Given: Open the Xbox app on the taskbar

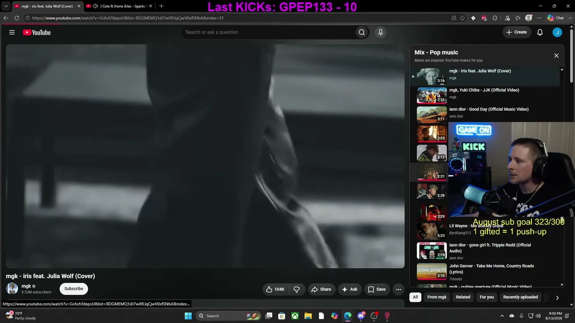Looking at the screenshot, I should tap(295, 316).
